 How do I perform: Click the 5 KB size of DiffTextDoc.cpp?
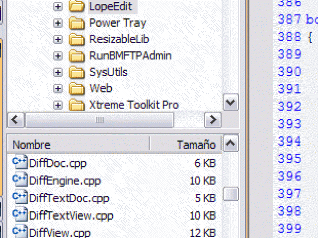205,198
